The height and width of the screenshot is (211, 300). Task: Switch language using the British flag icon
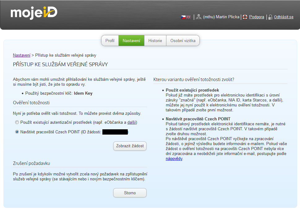(188, 17)
